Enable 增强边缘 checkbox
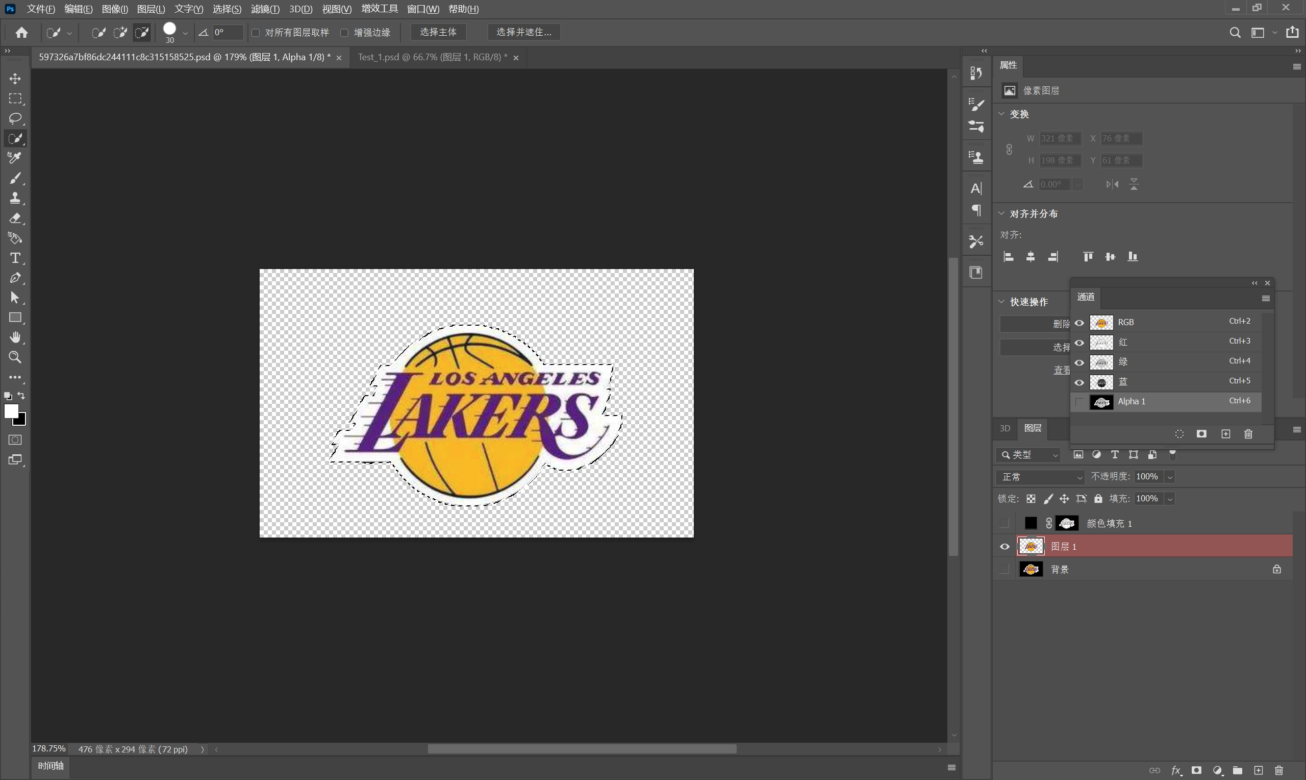 [x=344, y=33]
